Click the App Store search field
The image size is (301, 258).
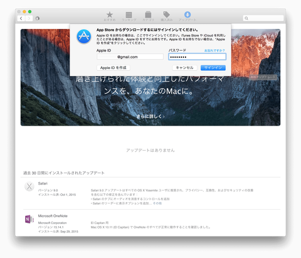263,18
